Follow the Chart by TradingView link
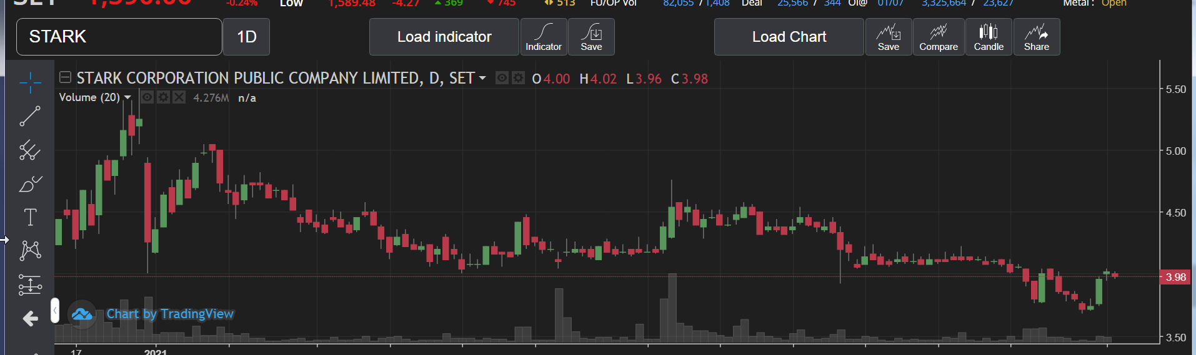 [x=170, y=314]
